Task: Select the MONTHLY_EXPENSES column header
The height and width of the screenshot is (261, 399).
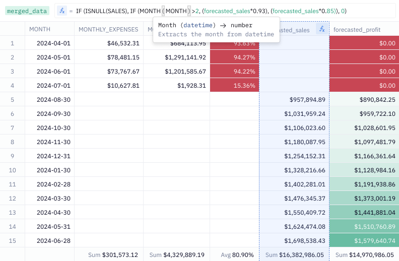Action: 108,30
